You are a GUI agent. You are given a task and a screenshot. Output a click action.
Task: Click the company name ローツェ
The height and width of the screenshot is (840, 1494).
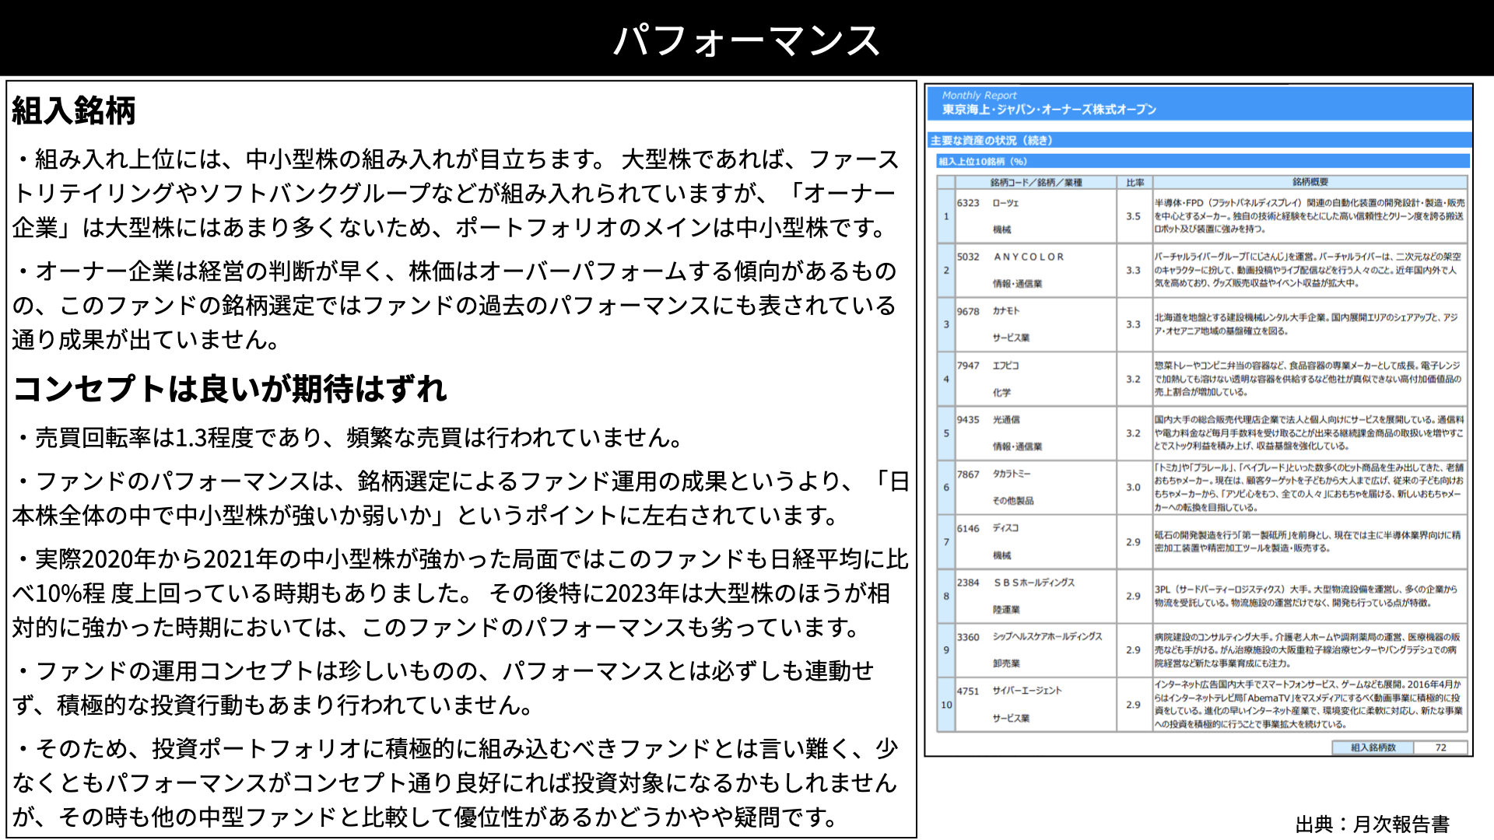(1005, 203)
